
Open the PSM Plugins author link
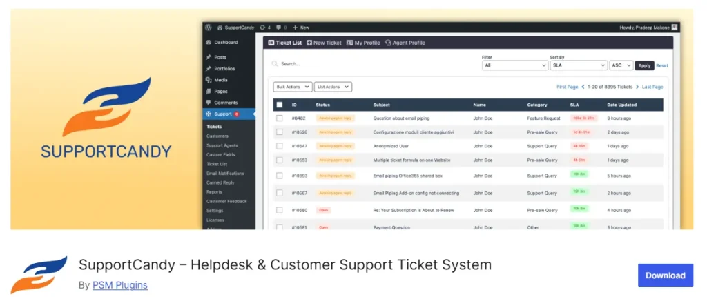click(120, 285)
